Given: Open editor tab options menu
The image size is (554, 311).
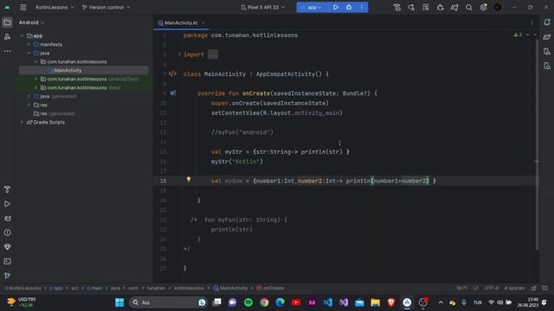Looking at the screenshot, I should [531, 22].
